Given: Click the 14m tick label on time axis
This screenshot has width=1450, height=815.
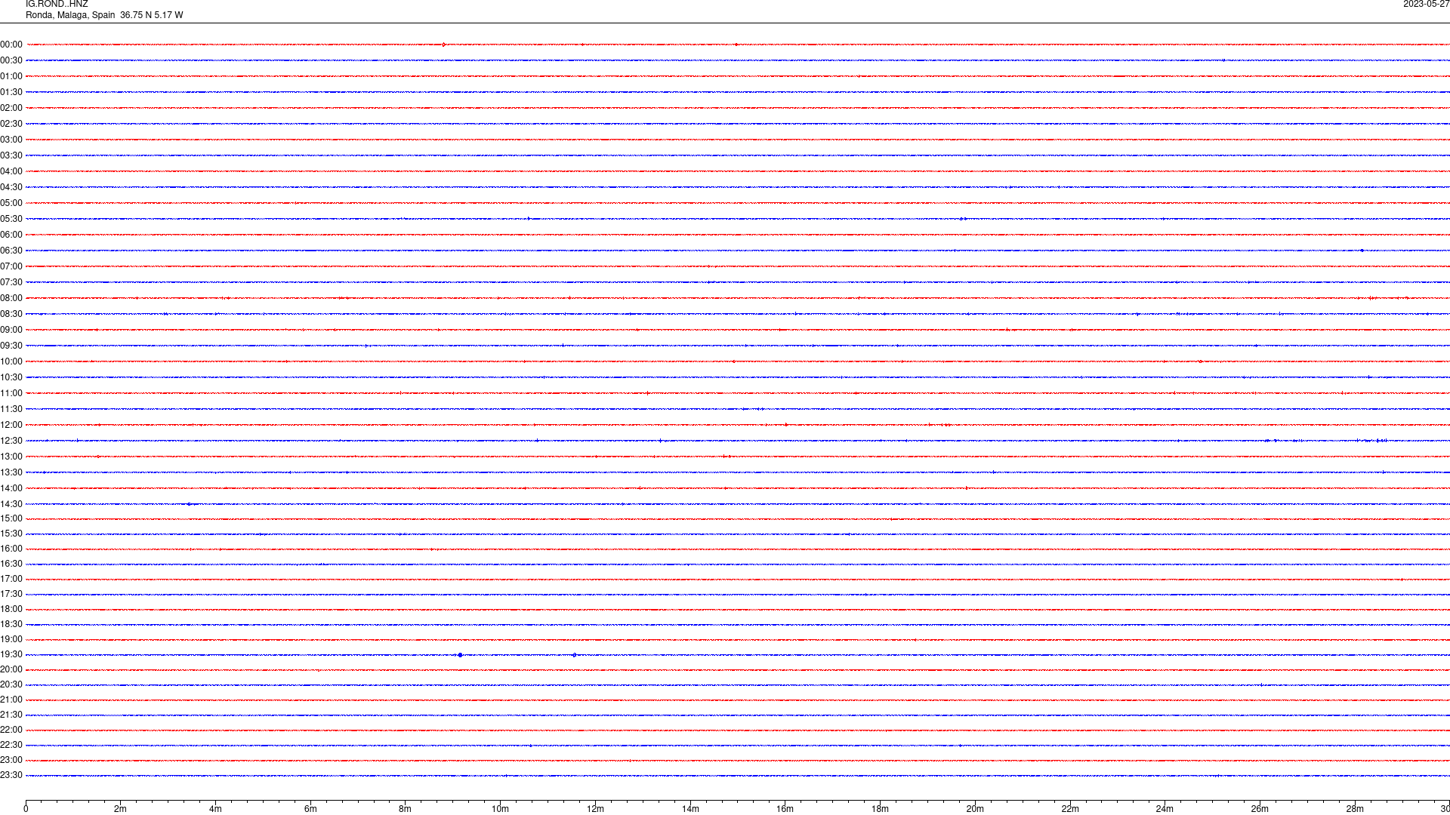Looking at the screenshot, I should [x=690, y=809].
